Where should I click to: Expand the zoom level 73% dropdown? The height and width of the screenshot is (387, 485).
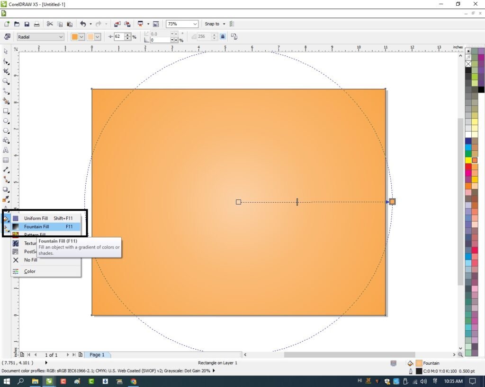click(x=195, y=24)
